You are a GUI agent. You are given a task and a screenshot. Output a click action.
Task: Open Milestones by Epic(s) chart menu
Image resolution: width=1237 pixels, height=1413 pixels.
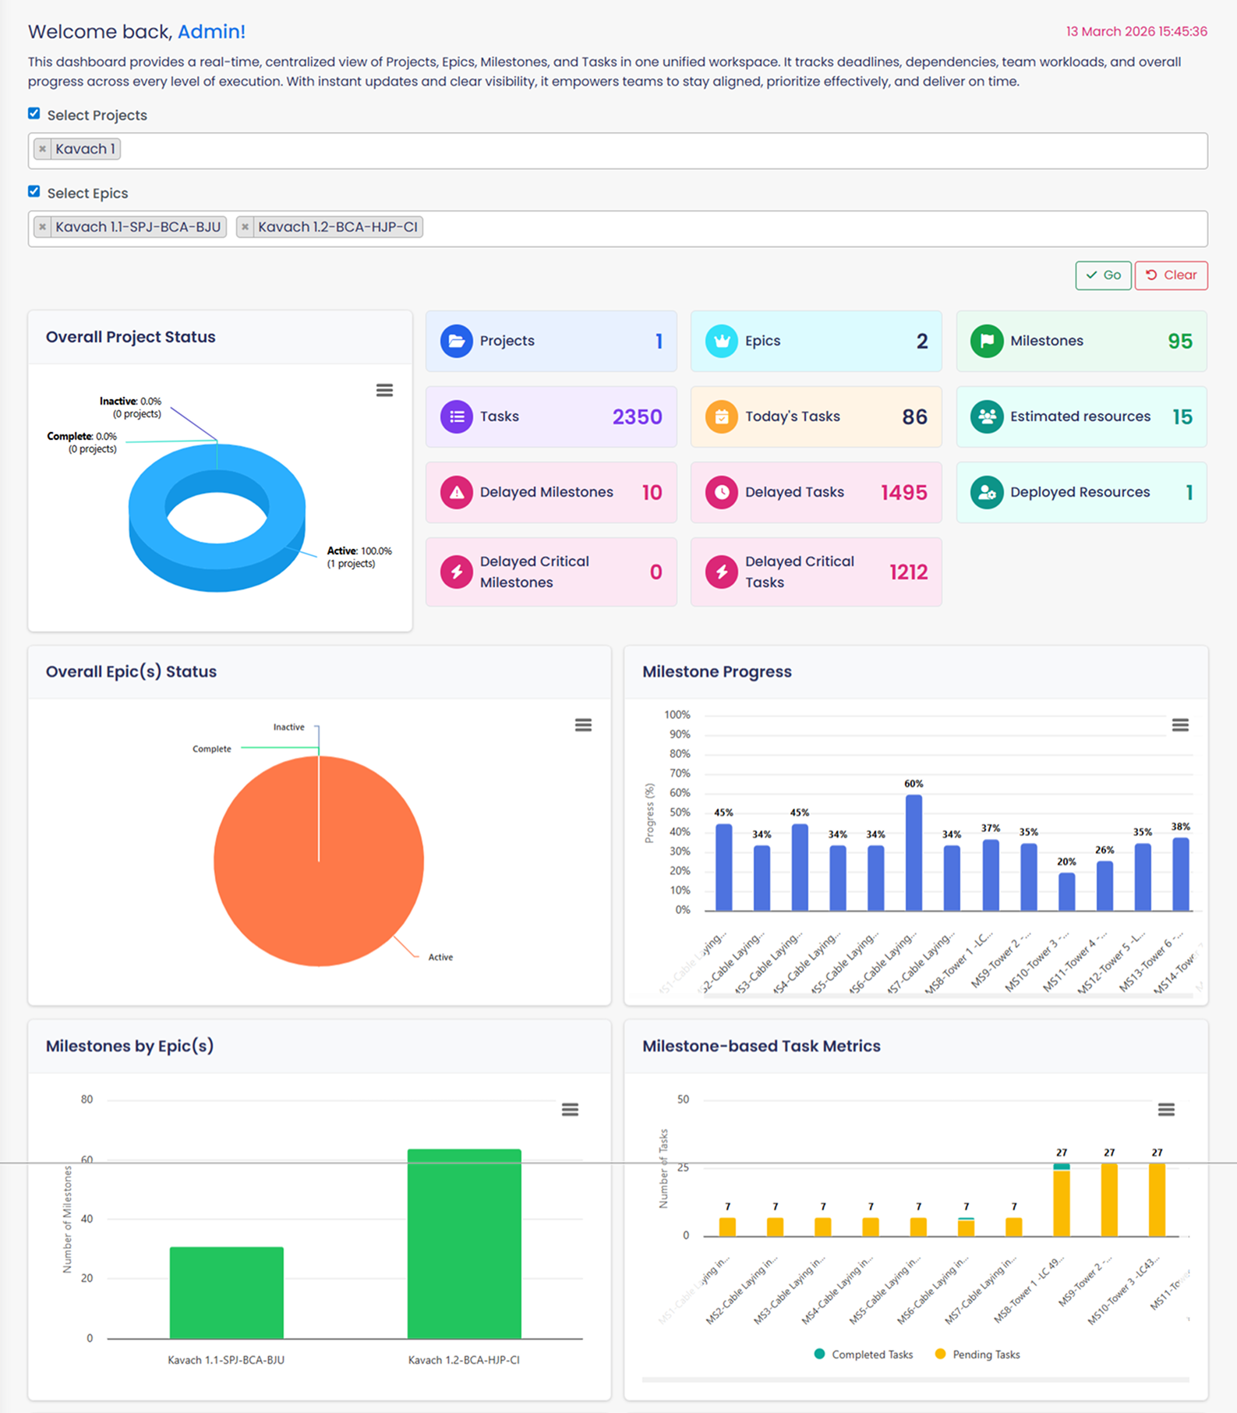click(x=570, y=1110)
